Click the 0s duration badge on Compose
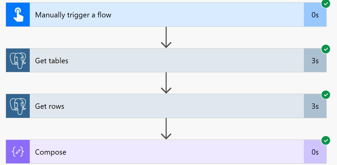 tap(315, 152)
